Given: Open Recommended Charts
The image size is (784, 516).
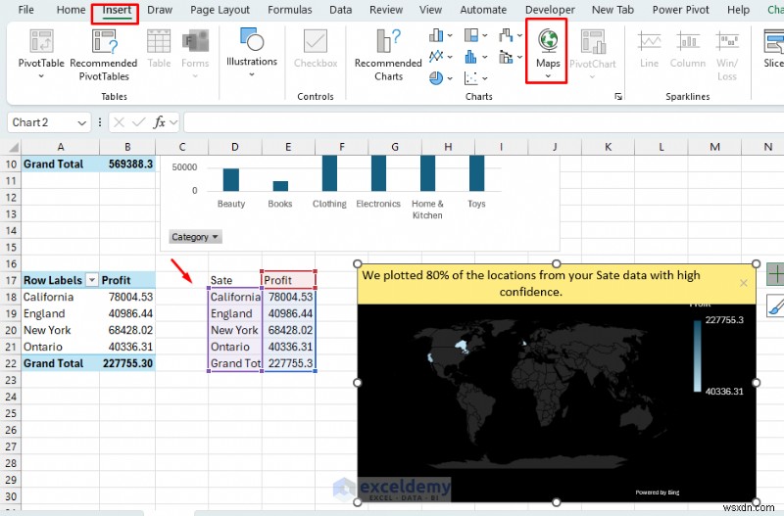Looking at the screenshot, I should click(388, 54).
